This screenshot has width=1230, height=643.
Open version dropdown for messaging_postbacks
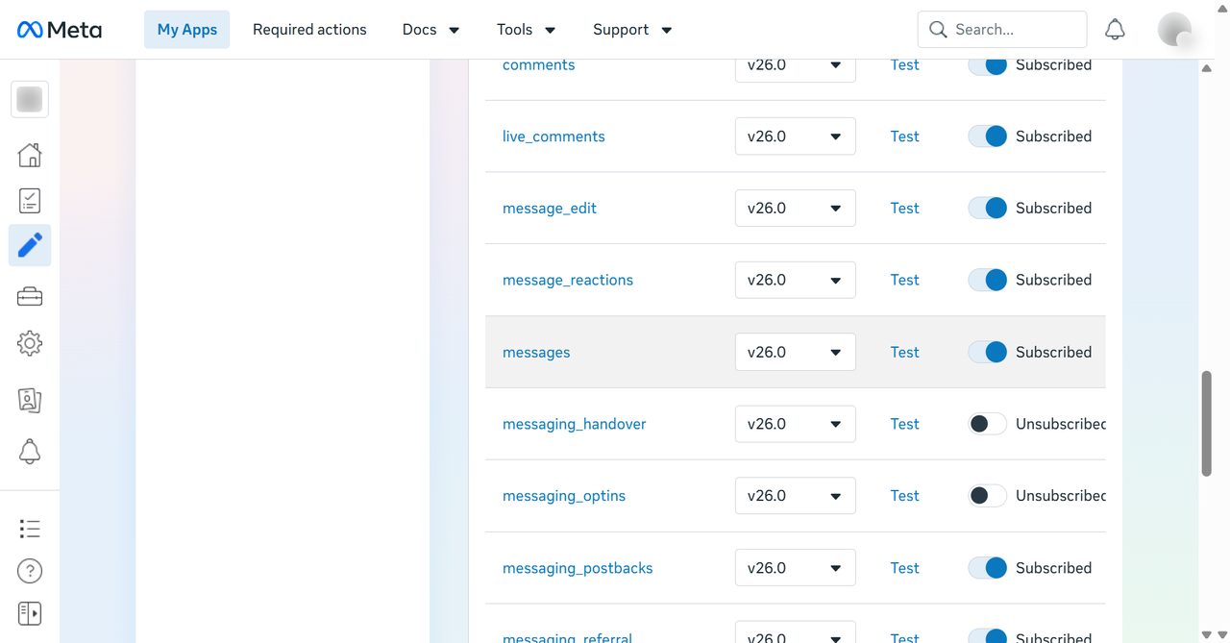796,568
